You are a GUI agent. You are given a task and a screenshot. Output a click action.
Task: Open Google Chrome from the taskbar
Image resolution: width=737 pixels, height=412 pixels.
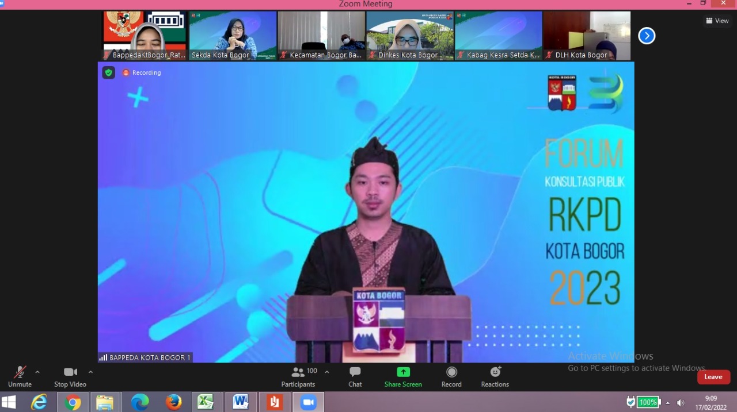point(73,402)
